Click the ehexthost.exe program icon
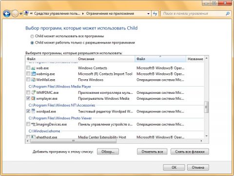The image size is (234, 176). pos(33,137)
